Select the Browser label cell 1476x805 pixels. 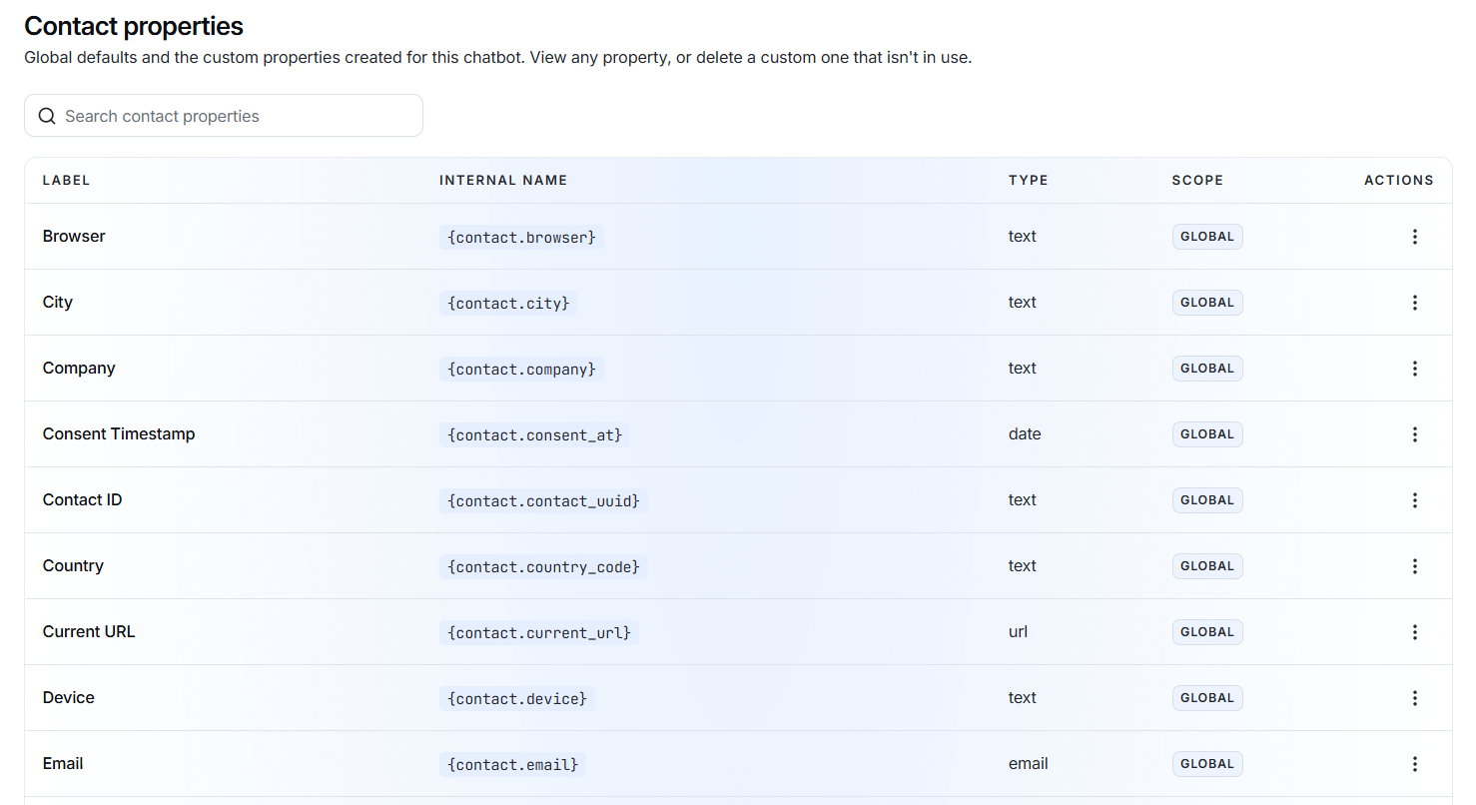click(74, 237)
